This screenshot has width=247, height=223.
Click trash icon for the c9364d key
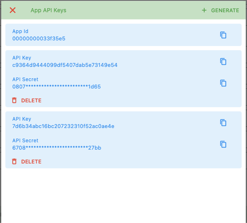[x=14, y=100]
